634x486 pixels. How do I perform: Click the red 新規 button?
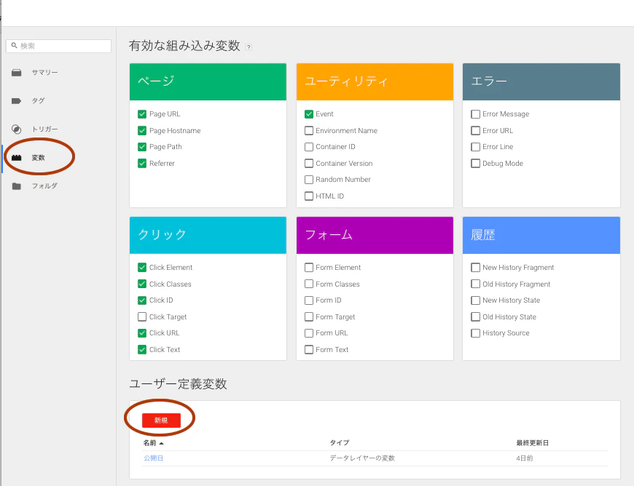click(x=161, y=421)
